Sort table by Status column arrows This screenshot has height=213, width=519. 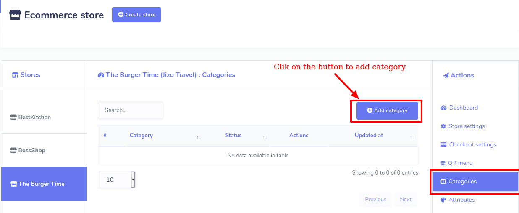coord(265,137)
